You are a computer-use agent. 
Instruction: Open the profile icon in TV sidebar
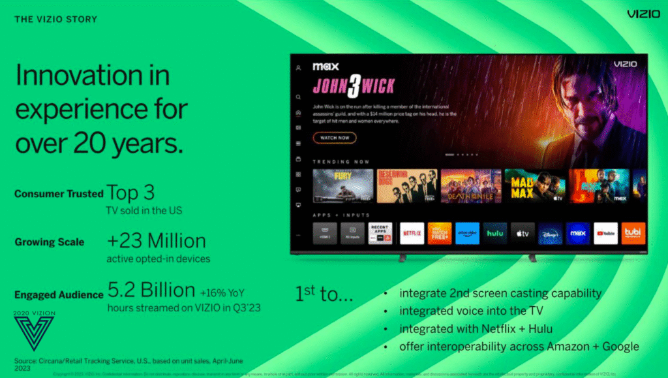point(298,67)
